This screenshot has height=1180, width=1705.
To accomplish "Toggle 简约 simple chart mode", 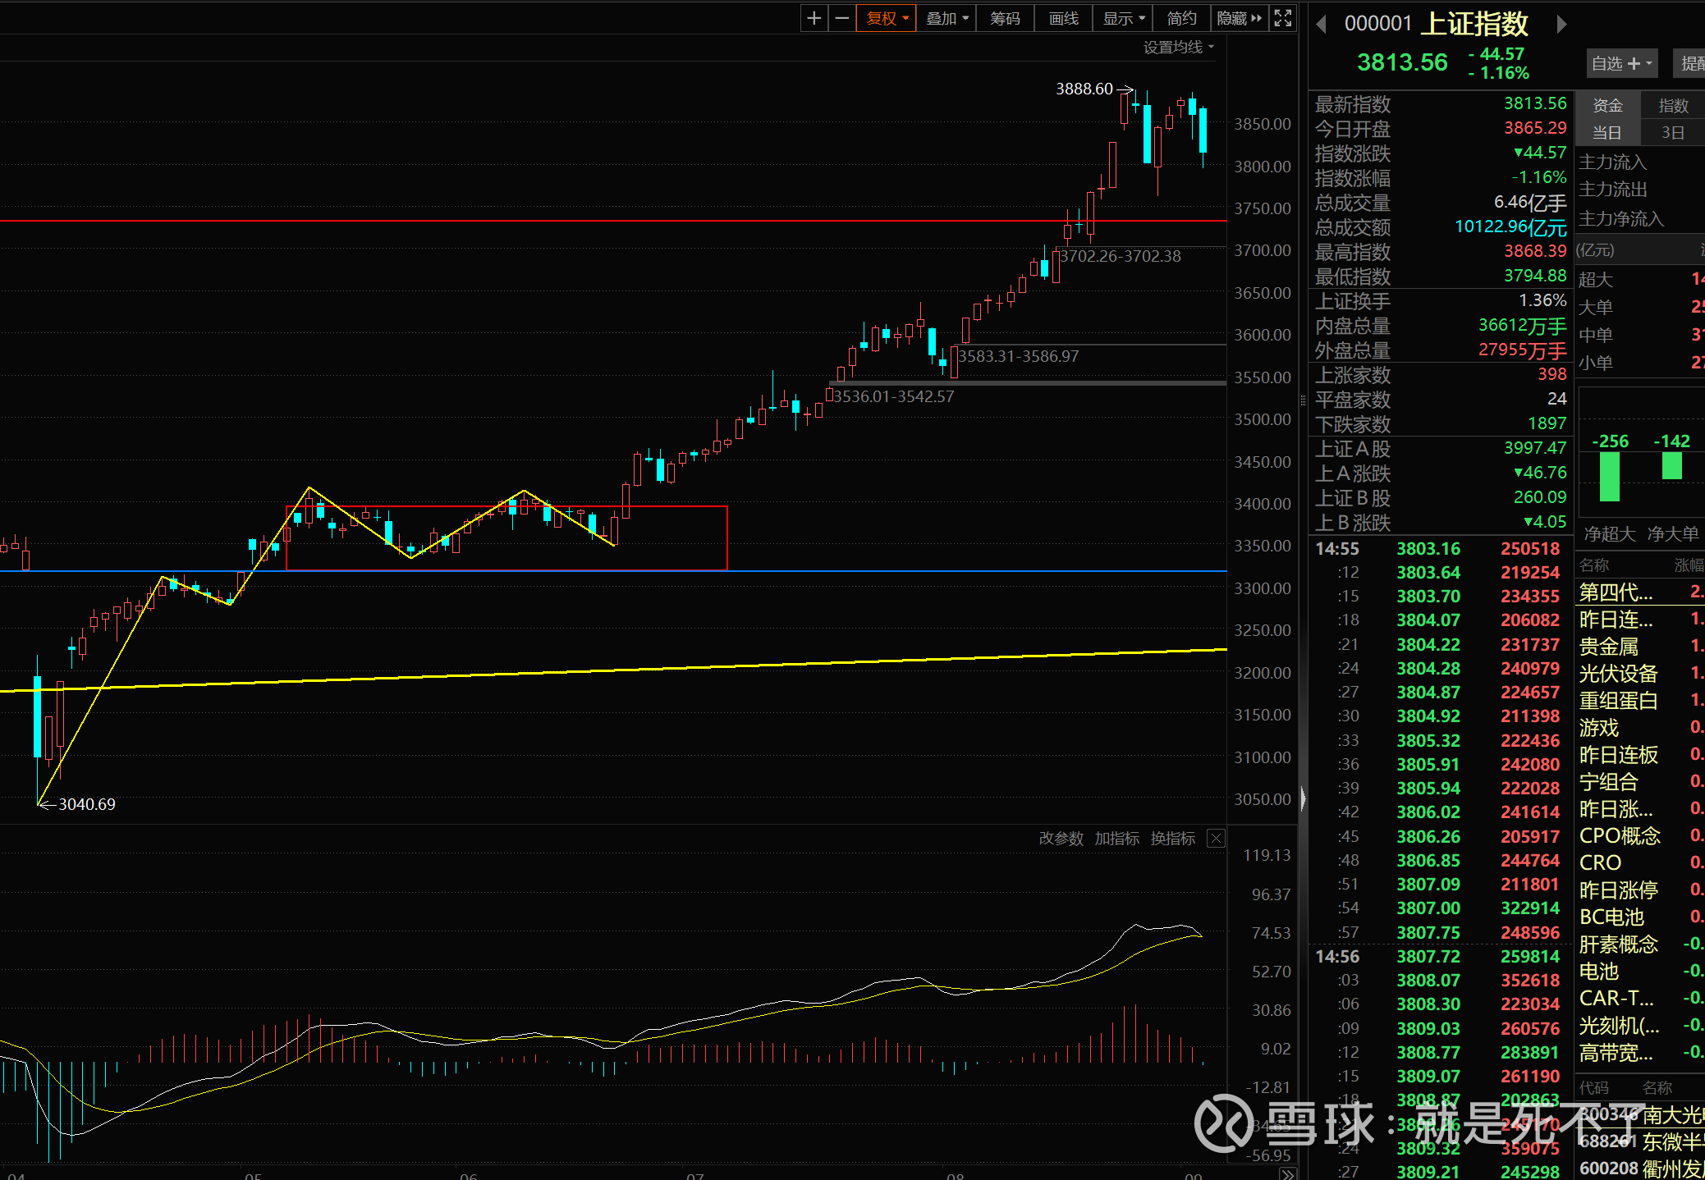I will coord(1181,18).
